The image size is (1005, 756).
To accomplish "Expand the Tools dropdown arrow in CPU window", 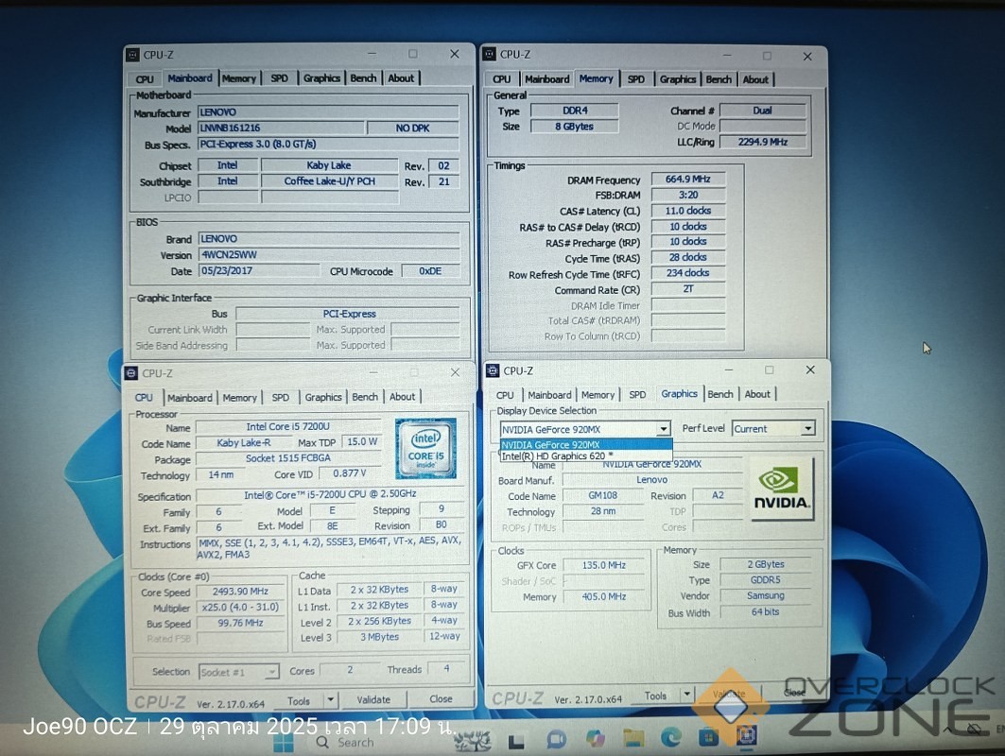I will (x=329, y=700).
